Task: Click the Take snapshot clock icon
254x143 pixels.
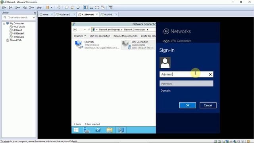Action: pos(67,8)
